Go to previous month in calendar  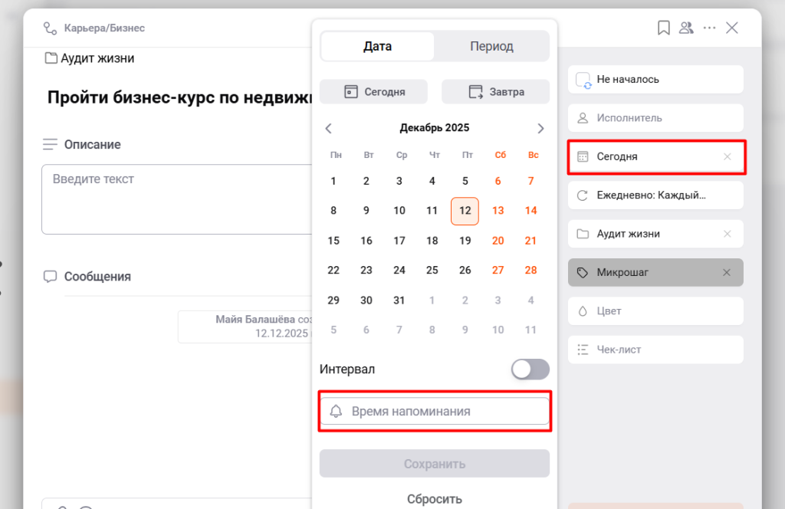(329, 128)
